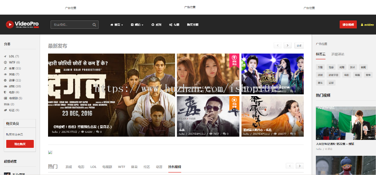Click the 游戏 tag in tag cloud

tap(320, 75)
